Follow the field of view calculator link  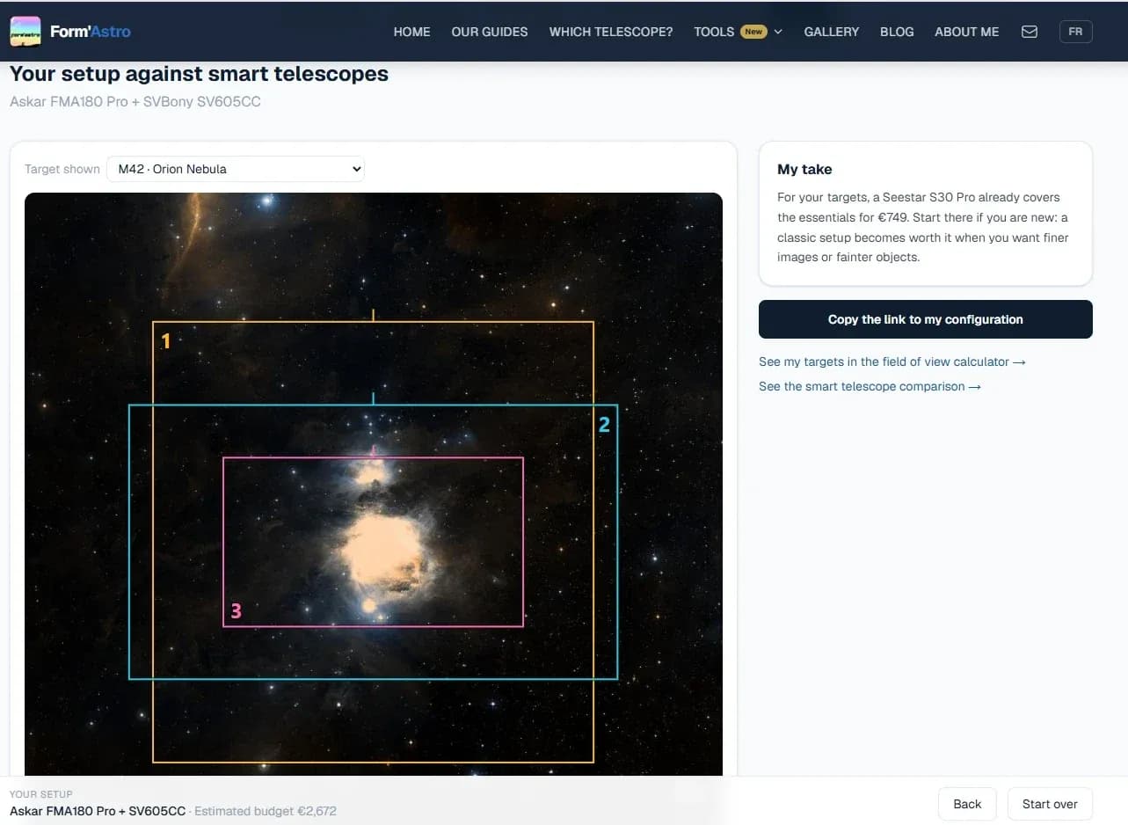[x=892, y=361]
